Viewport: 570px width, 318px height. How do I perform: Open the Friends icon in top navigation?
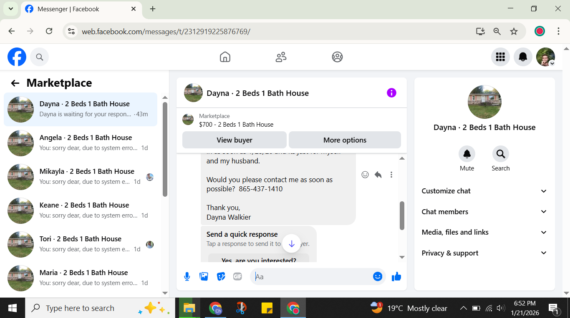(x=281, y=57)
